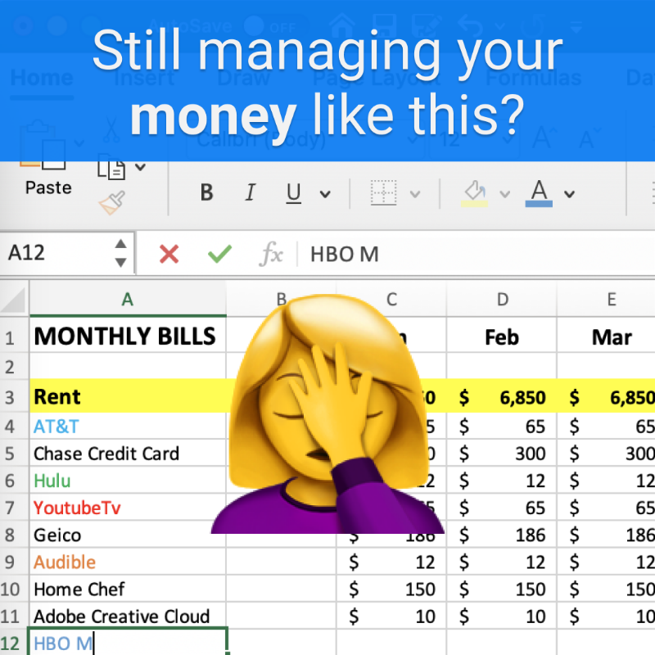
Task: Click the Feb Home Chef value 150
Action: (x=502, y=589)
